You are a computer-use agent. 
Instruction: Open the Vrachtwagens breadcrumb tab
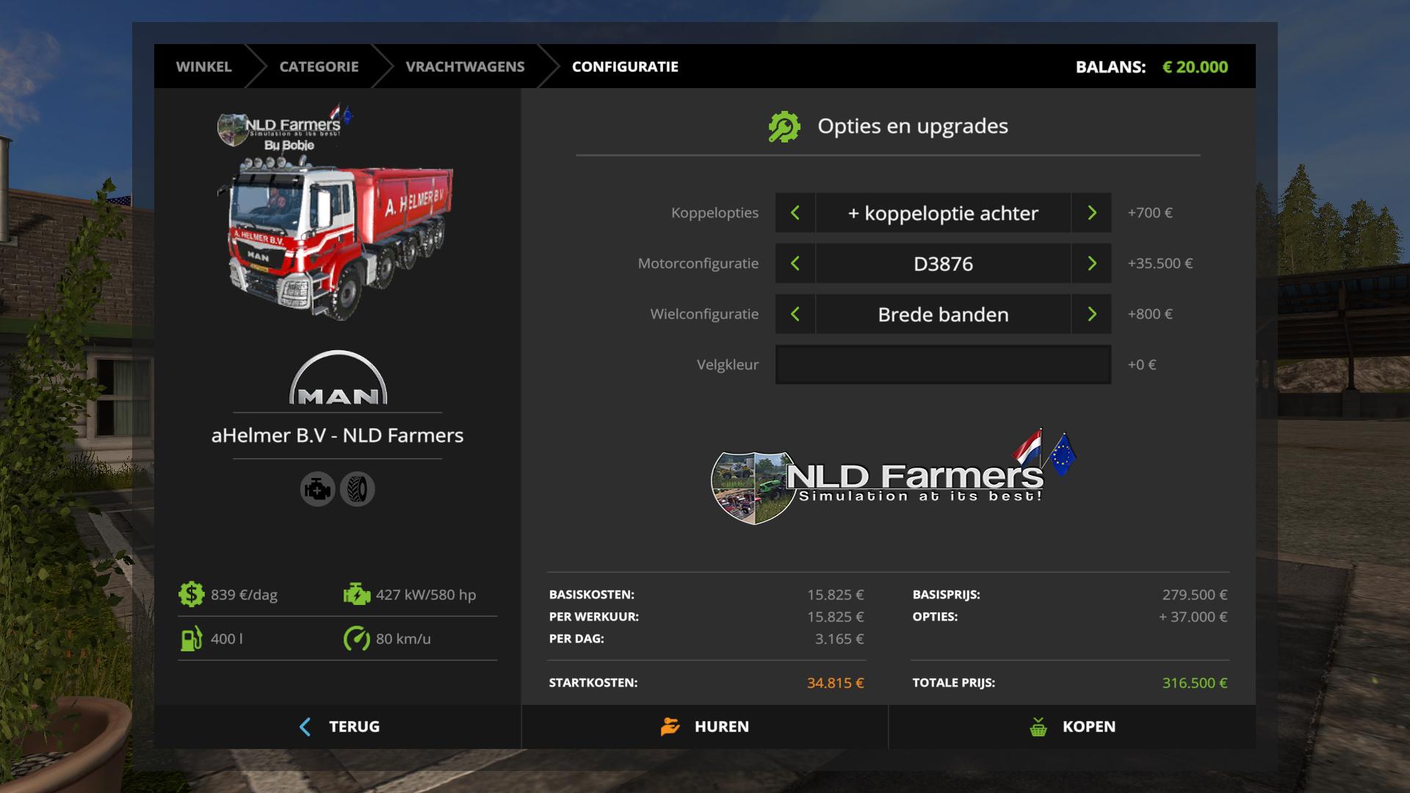(465, 67)
